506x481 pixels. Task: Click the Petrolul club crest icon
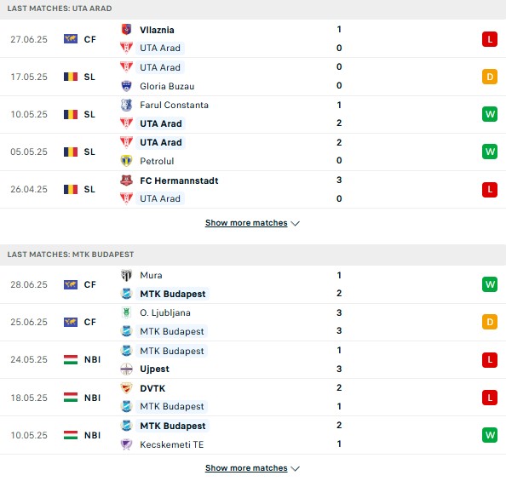[126, 161]
